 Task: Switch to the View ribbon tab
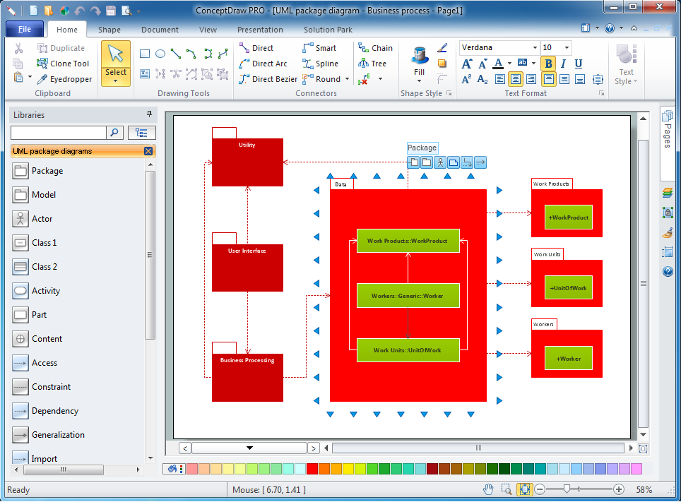[208, 30]
